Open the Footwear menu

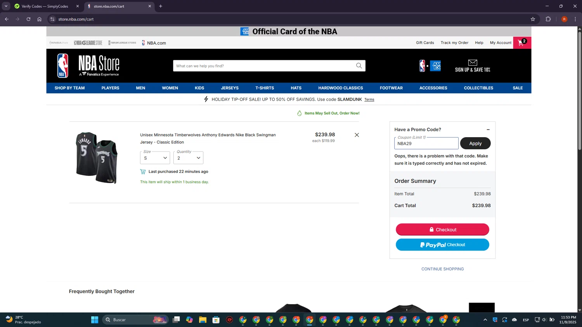[x=391, y=88]
